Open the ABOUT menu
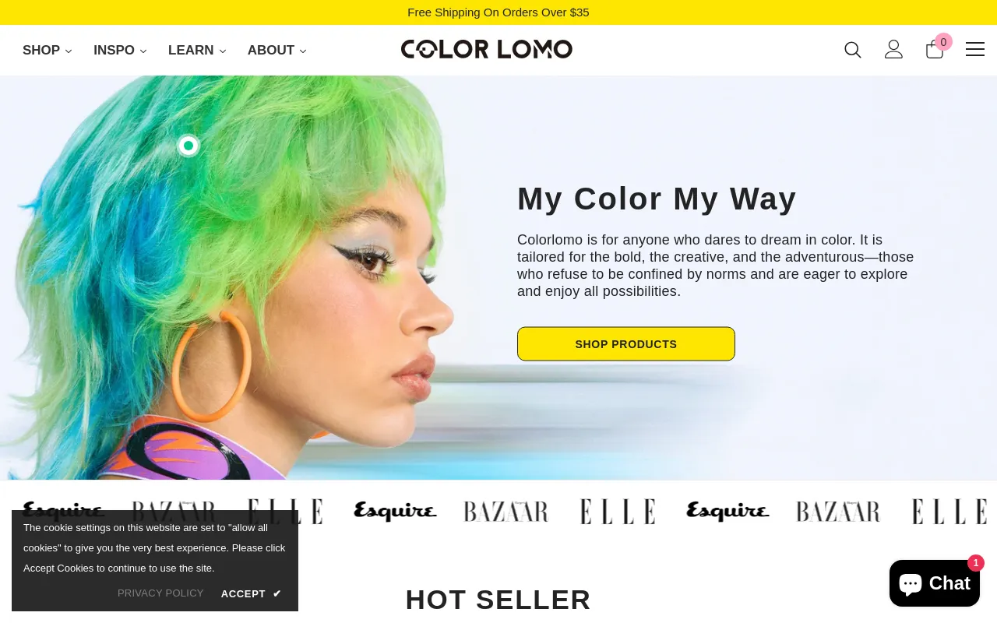The height and width of the screenshot is (623, 997). [x=277, y=51]
